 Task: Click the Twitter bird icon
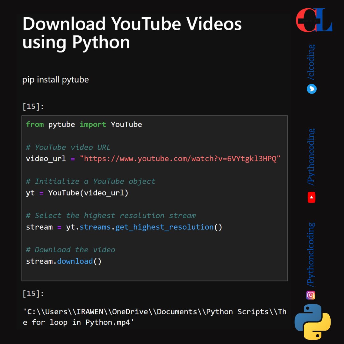pos(311,89)
